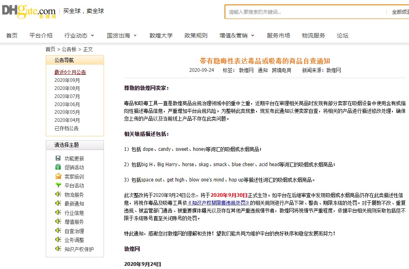Click the 请选择主题 panel header

pyautogui.click(x=75, y=145)
